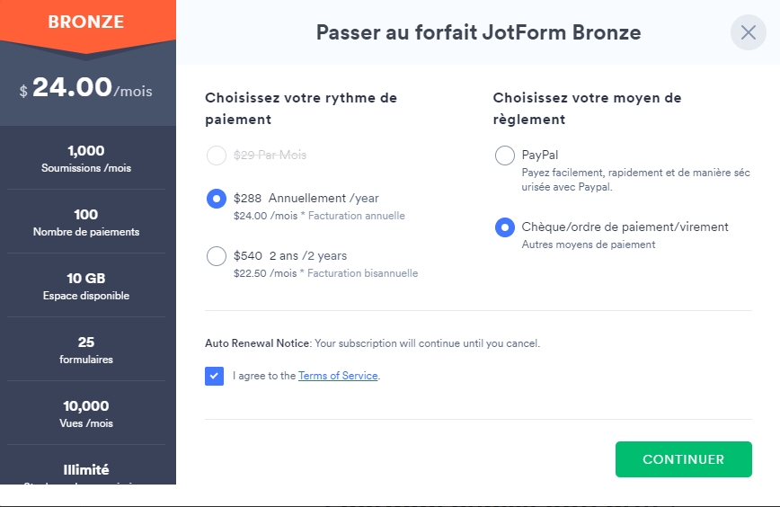
Task: Untick the Terms of Service agreement checkbox
Action: (x=214, y=376)
